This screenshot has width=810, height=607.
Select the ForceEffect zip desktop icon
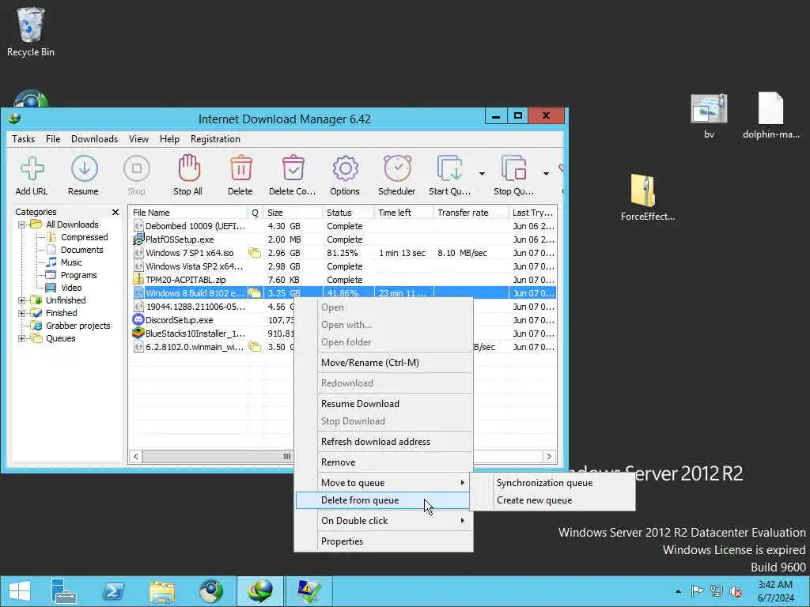(647, 198)
